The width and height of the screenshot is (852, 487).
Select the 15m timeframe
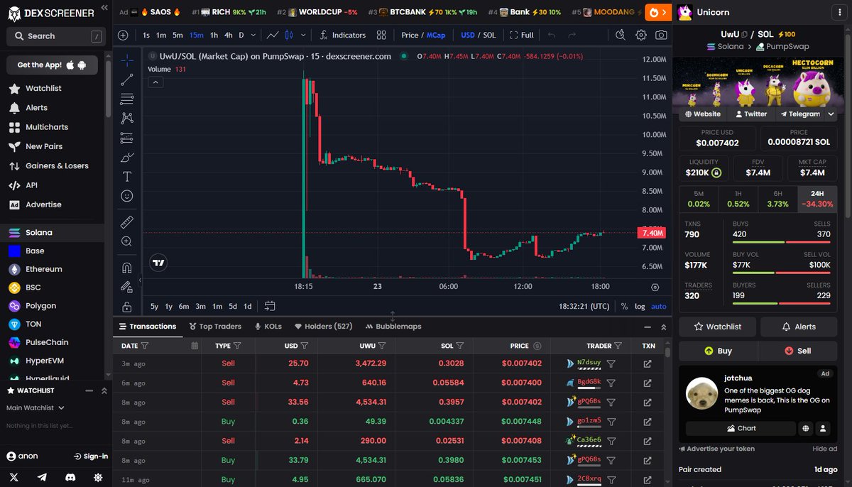click(196, 35)
